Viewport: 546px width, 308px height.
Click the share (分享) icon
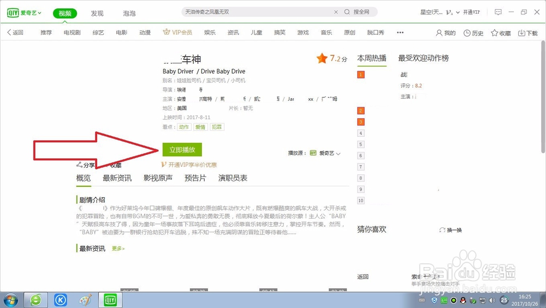pyautogui.click(x=85, y=165)
